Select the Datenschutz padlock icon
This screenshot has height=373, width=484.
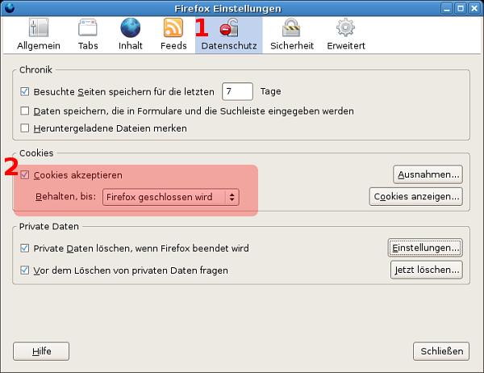pos(229,27)
